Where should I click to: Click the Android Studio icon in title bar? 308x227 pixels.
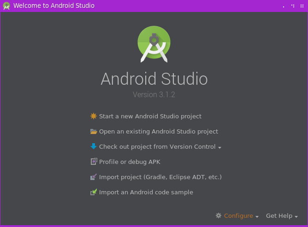(6, 6)
